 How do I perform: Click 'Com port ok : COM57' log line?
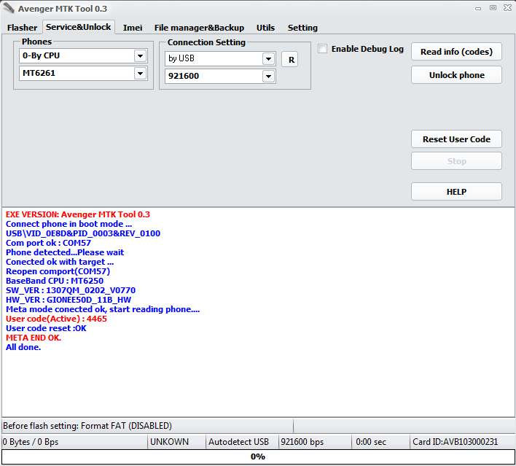point(48,243)
